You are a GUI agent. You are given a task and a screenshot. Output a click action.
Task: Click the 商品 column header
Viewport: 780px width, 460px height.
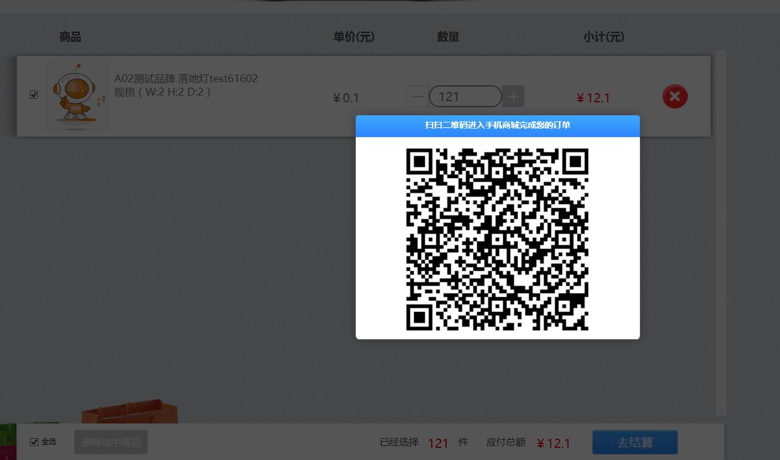(70, 37)
